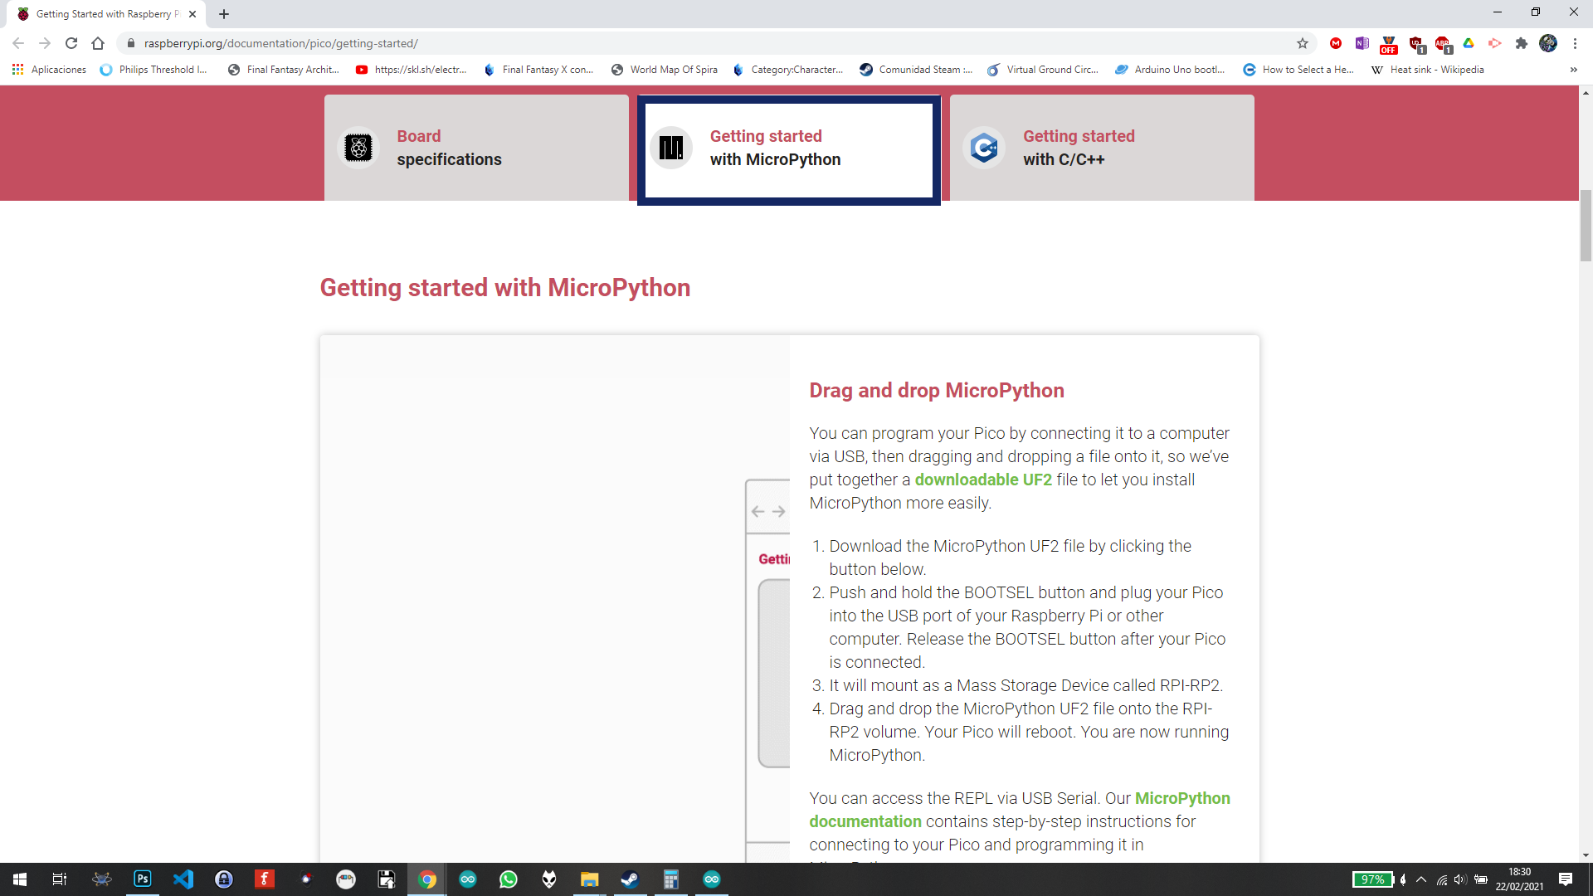Open the Adblock Plus extension
Viewport: 1593px width, 896px height.
(1444, 45)
